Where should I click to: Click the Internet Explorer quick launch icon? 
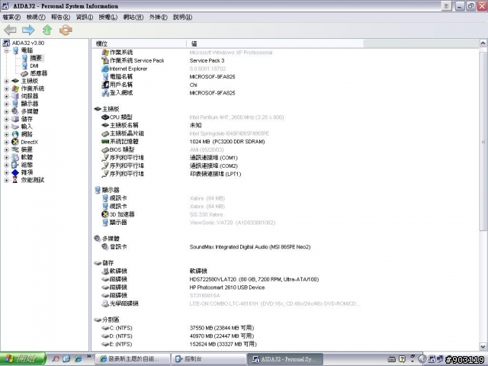(x=78, y=359)
